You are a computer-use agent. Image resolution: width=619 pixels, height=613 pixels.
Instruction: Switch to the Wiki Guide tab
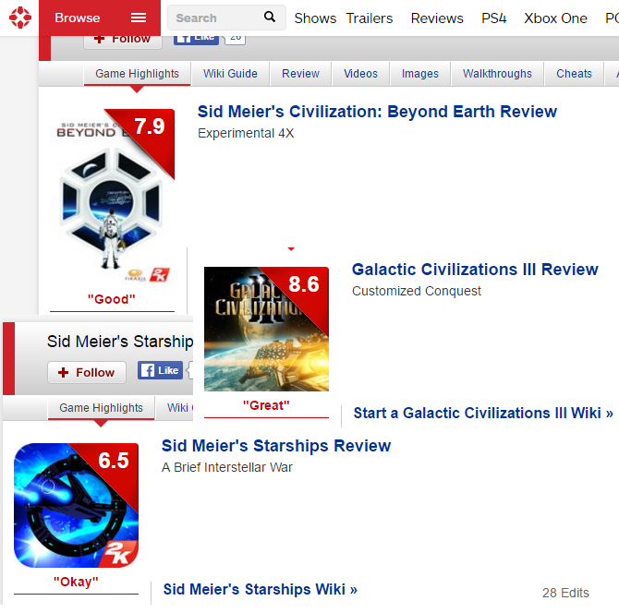(230, 74)
